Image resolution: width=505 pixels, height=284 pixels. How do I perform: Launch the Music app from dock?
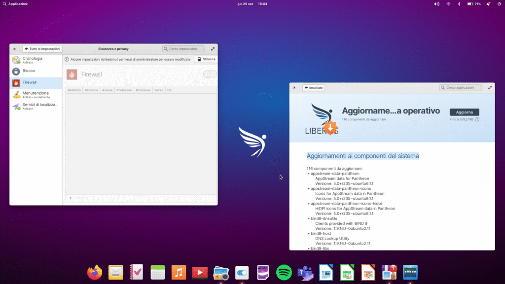[x=179, y=272]
